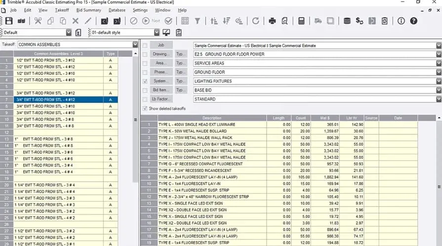This screenshot has height=246, width=442.
Task: Uncheck the System checkbox
Action: coord(145,81)
